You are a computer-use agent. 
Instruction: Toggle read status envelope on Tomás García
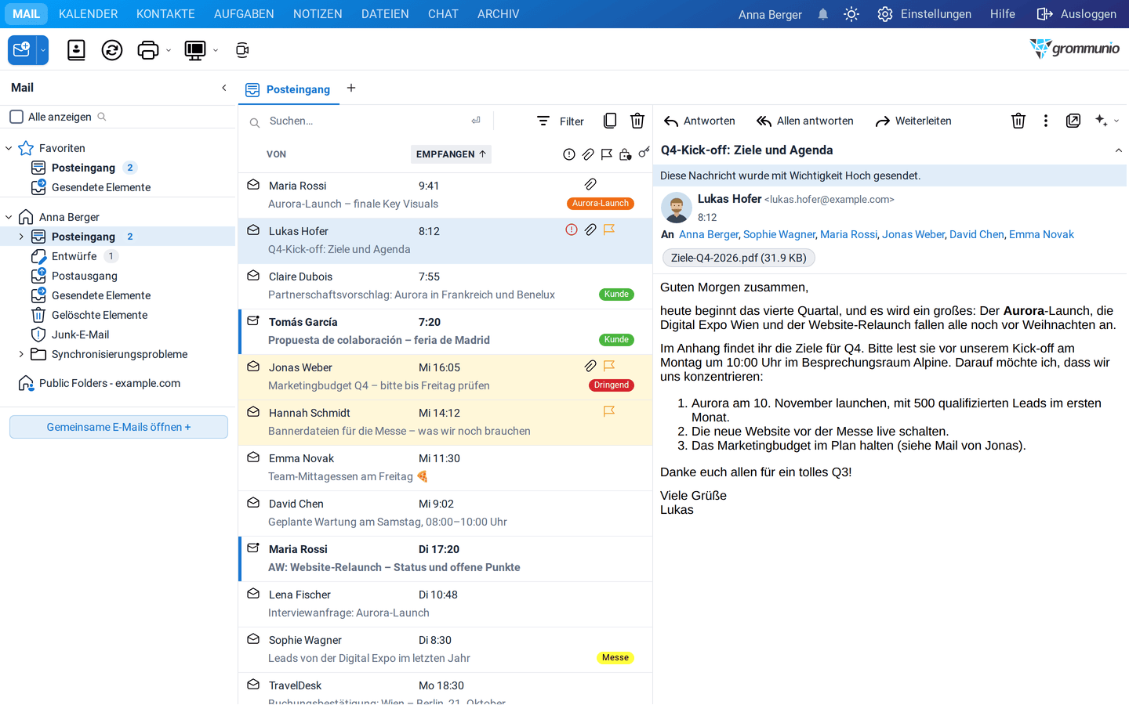[253, 321]
